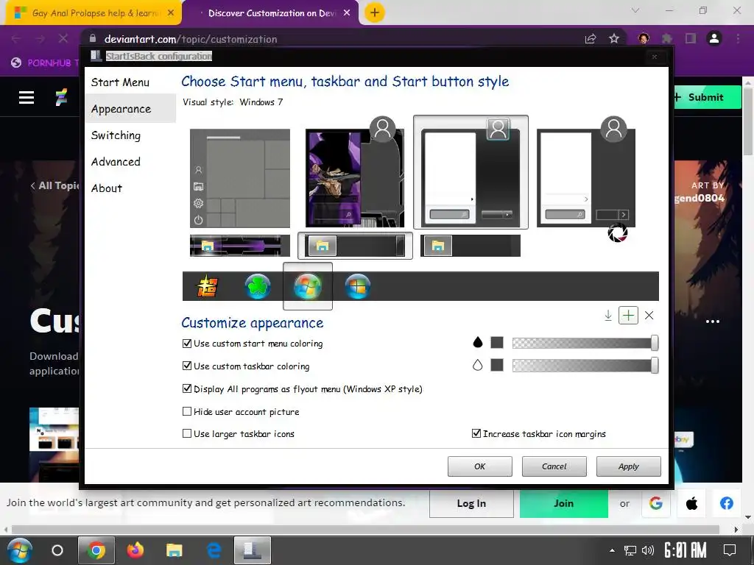Open DeviantArt hamburger menu
This screenshot has width=754, height=565.
pos(27,98)
